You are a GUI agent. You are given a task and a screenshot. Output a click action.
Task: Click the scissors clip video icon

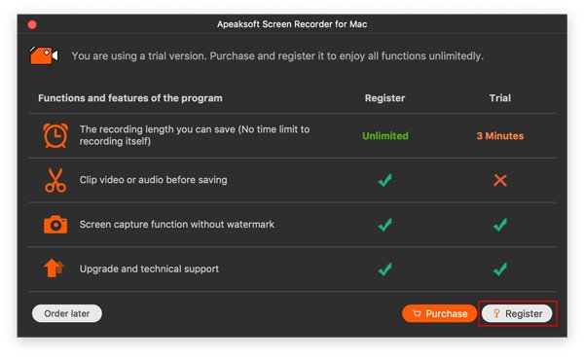coord(55,180)
